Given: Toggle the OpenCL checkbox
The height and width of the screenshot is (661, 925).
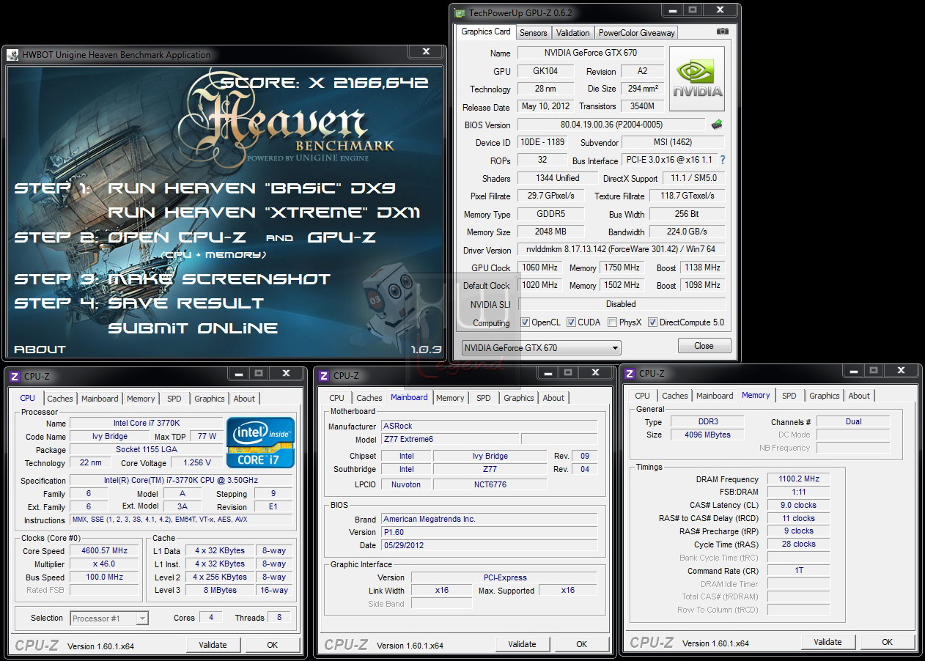Looking at the screenshot, I should click(525, 322).
